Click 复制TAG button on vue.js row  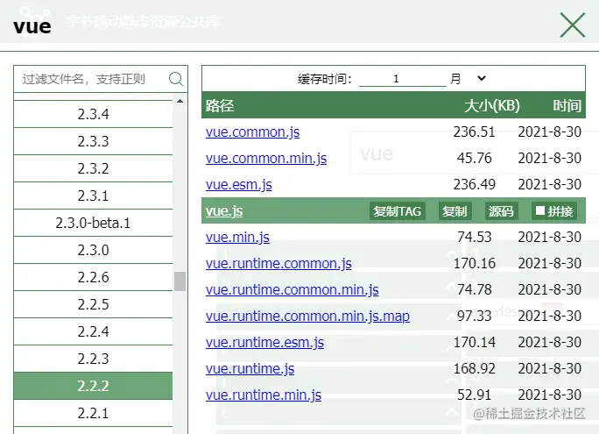tap(398, 211)
